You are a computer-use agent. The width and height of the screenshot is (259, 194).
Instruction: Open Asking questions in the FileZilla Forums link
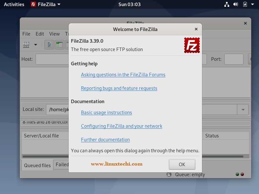tap(123, 75)
